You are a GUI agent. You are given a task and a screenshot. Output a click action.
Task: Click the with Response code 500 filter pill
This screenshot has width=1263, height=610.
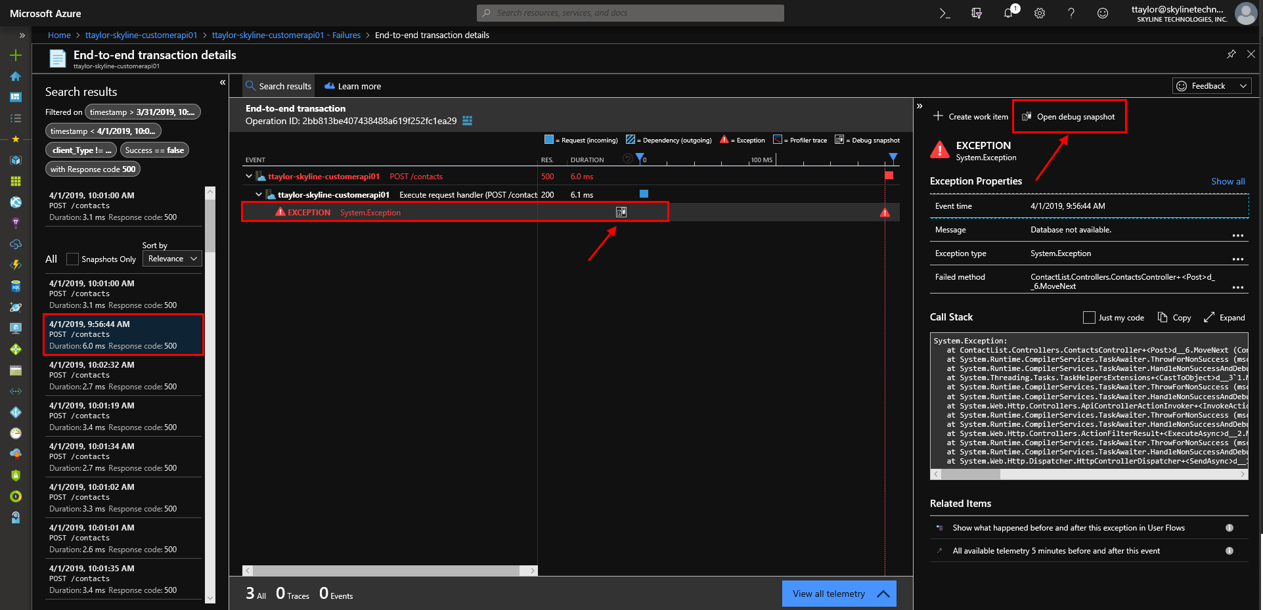point(93,169)
